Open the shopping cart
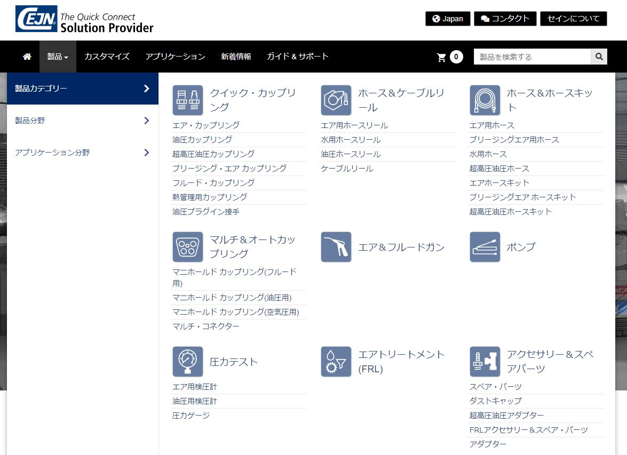 click(449, 57)
